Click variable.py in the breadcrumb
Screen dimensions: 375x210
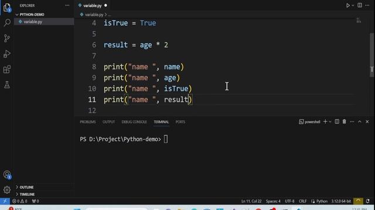[94, 15]
